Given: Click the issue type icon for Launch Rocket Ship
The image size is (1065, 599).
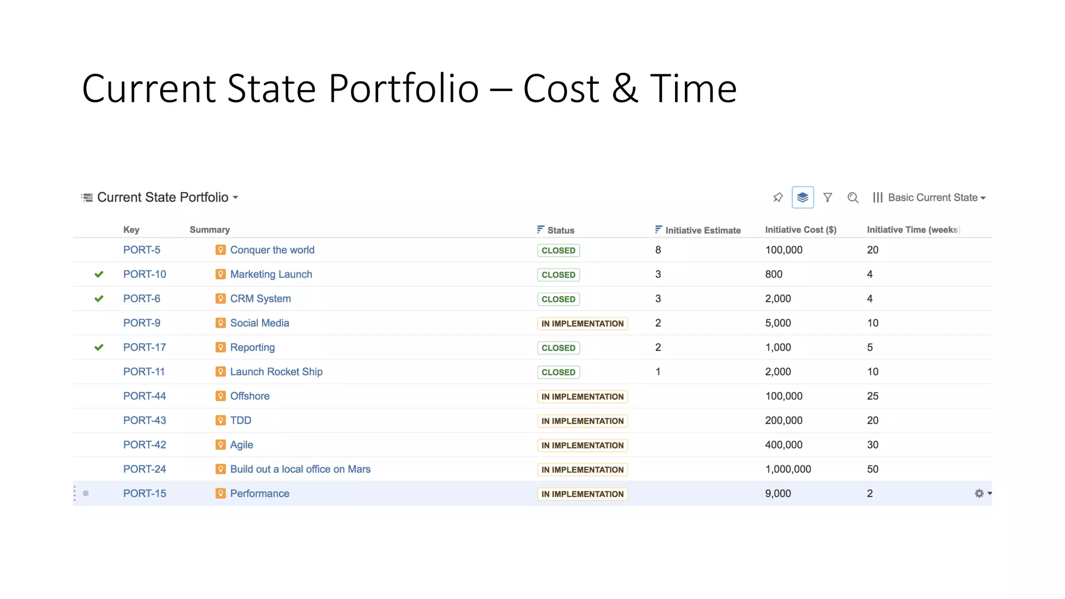Looking at the screenshot, I should tap(220, 372).
